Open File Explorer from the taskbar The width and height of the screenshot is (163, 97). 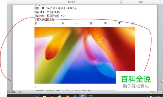[44, 96]
